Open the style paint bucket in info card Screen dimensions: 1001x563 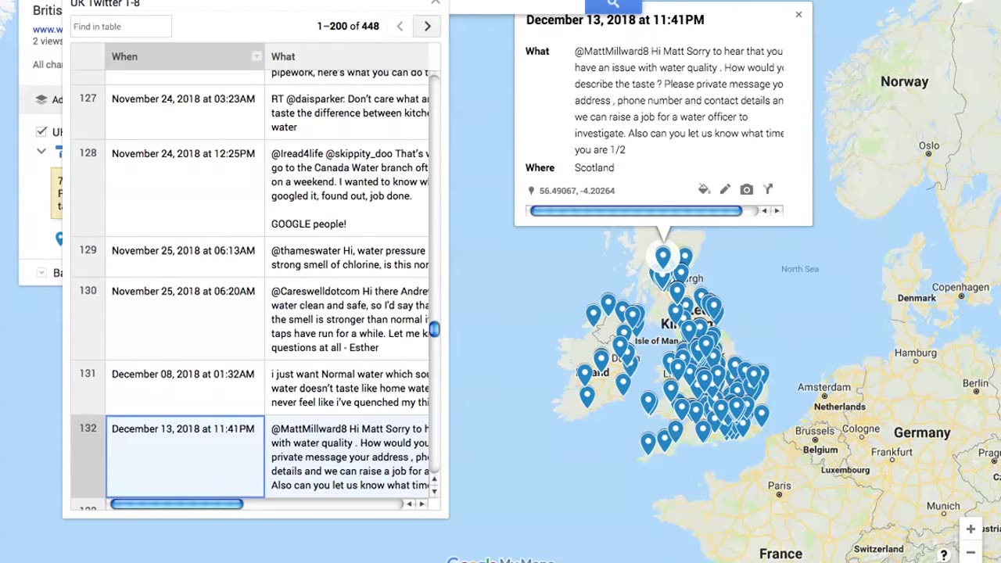point(704,189)
